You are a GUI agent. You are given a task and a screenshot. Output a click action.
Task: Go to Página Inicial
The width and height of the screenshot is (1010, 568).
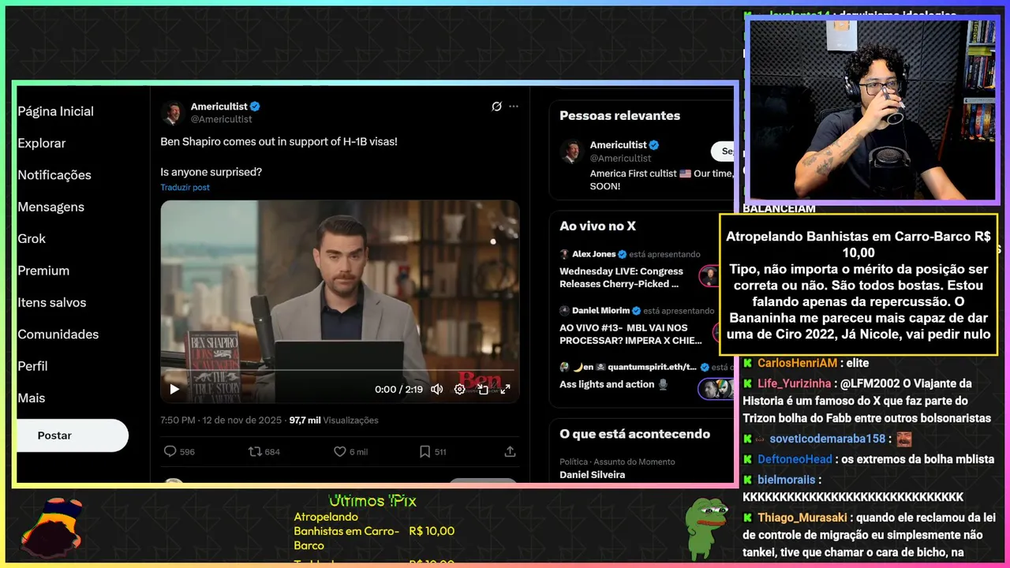pos(55,111)
